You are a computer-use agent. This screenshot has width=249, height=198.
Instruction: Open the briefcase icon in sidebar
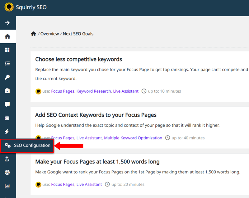coord(7,91)
